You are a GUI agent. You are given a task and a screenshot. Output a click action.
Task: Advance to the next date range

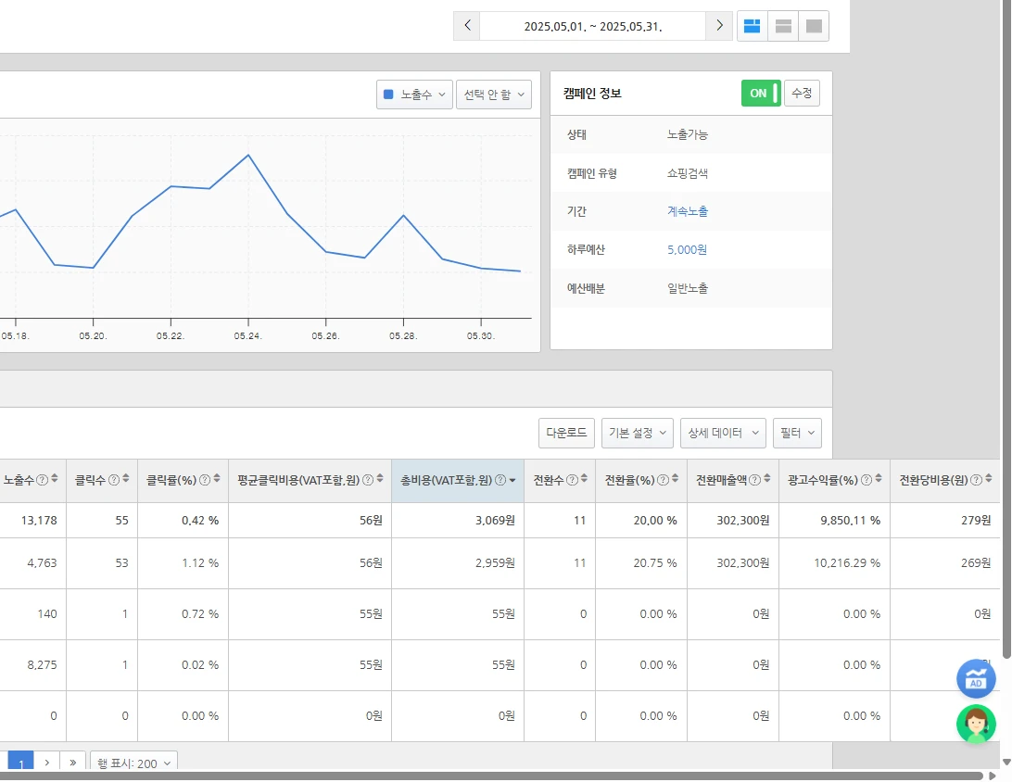718,26
